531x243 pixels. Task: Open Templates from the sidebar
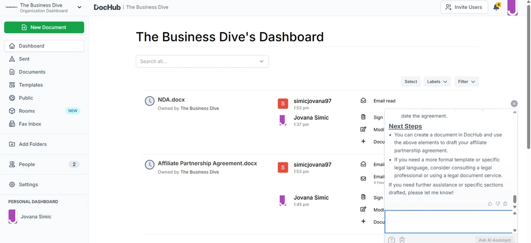[x=31, y=85]
